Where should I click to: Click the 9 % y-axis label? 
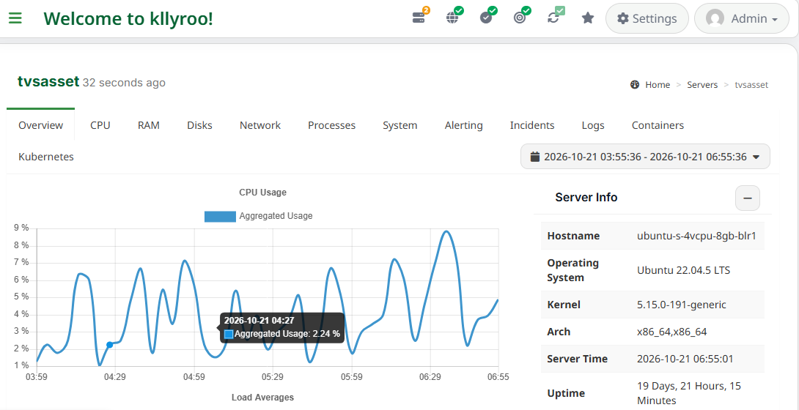pos(21,228)
